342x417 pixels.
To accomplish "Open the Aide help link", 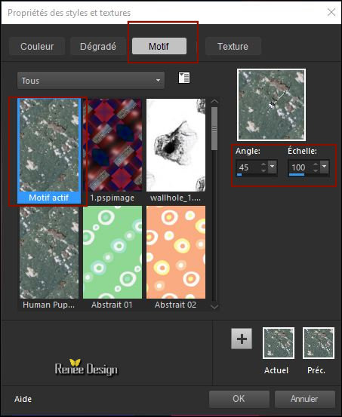I will pyautogui.click(x=23, y=399).
